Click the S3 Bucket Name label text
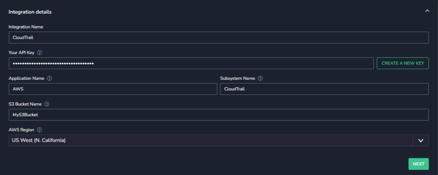 [25, 104]
